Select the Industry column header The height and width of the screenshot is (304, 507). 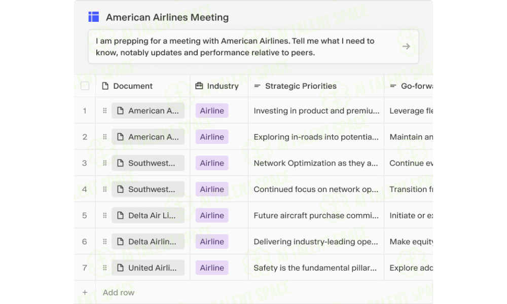pos(219,86)
